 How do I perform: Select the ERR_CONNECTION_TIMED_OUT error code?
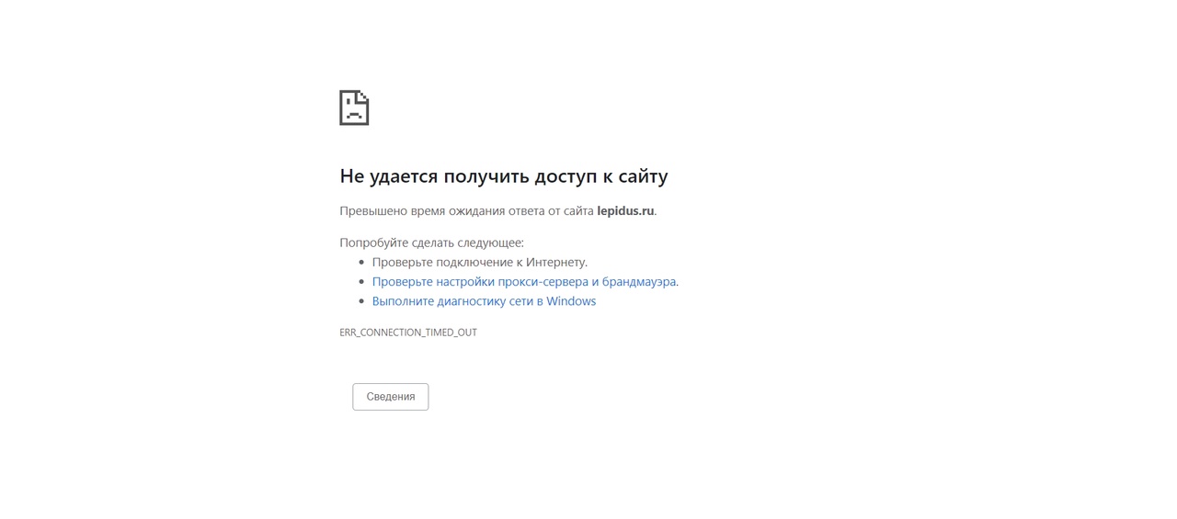point(408,333)
